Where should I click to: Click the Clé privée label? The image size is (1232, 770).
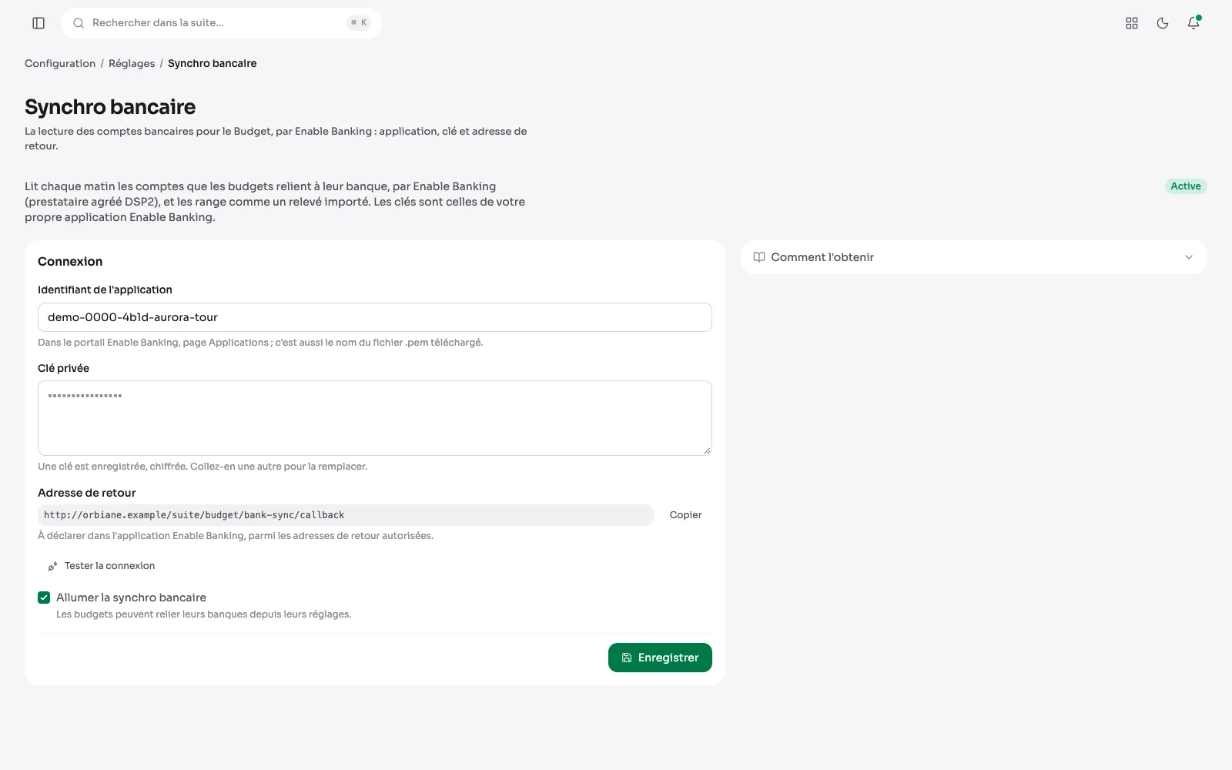pyautogui.click(x=63, y=368)
